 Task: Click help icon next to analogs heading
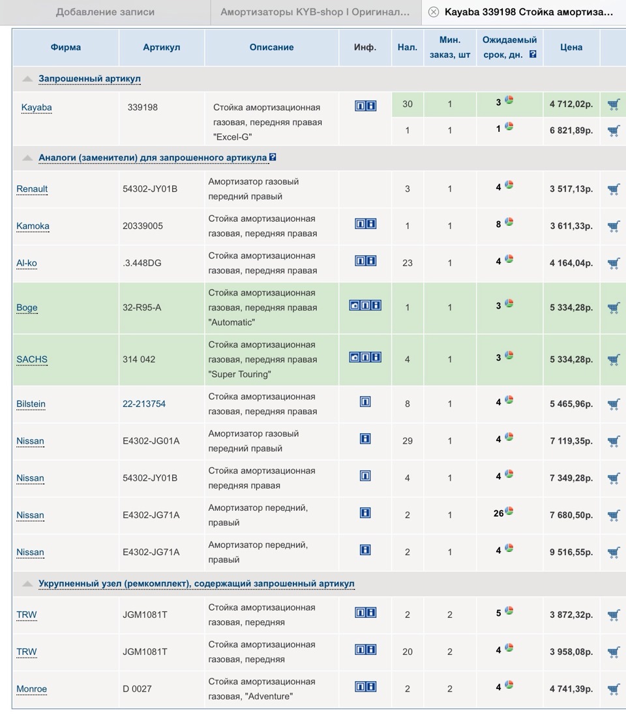click(x=273, y=157)
